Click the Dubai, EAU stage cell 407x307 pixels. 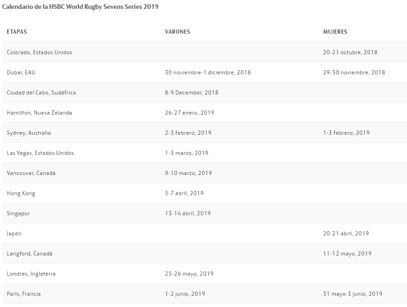[21, 73]
